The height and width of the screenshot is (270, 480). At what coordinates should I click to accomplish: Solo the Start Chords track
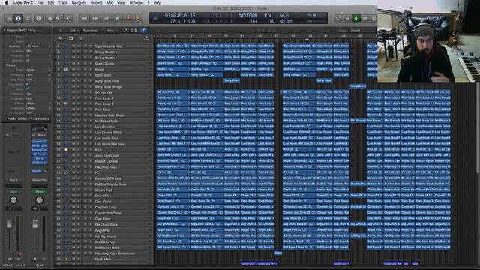[x=79, y=63]
